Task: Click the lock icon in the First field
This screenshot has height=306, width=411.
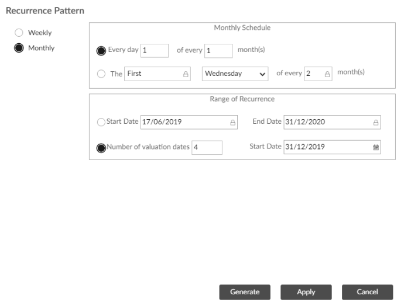Action: click(186, 74)
